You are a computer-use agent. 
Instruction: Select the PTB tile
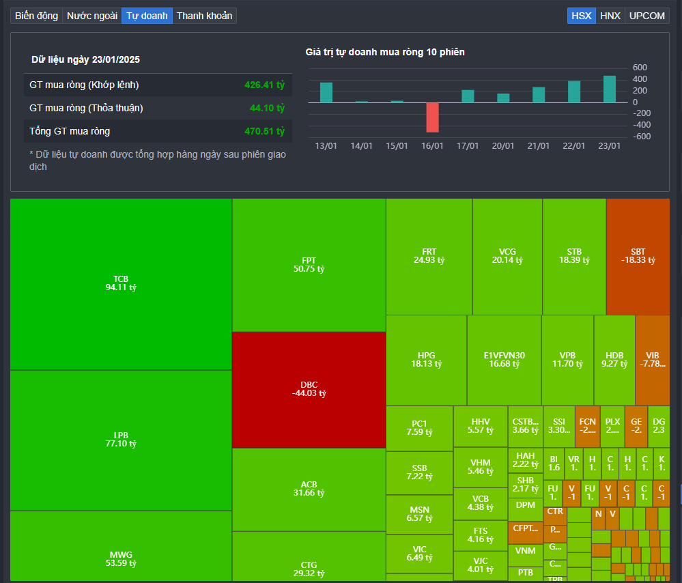point(526,574)
